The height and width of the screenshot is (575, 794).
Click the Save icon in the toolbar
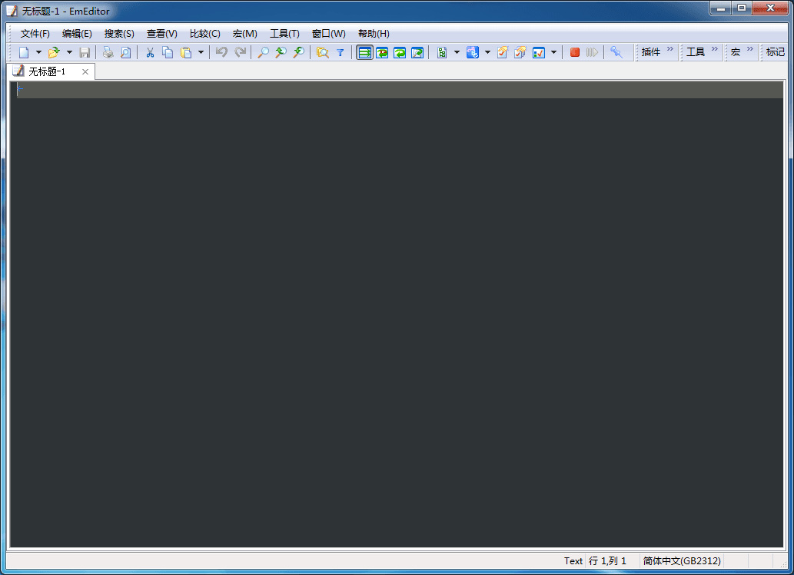click(x=85, y=51)
